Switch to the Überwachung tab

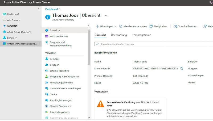pyautogui.click(x=119, y=35)
